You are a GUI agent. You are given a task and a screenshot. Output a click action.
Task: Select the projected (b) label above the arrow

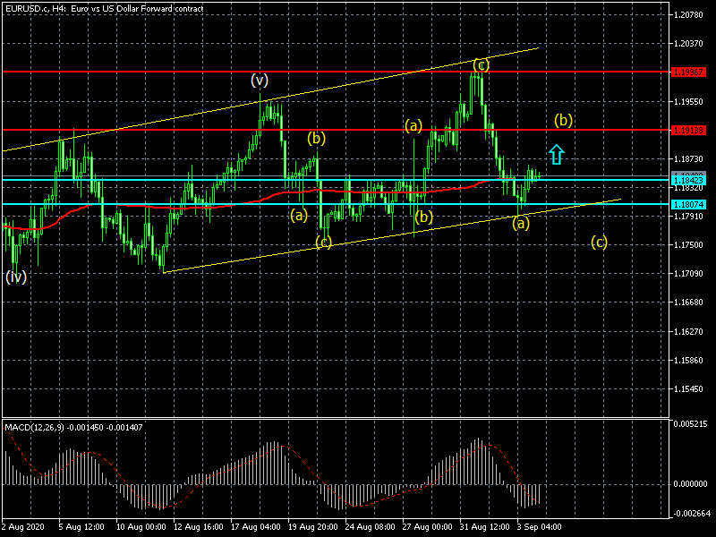tap(563, 119)
